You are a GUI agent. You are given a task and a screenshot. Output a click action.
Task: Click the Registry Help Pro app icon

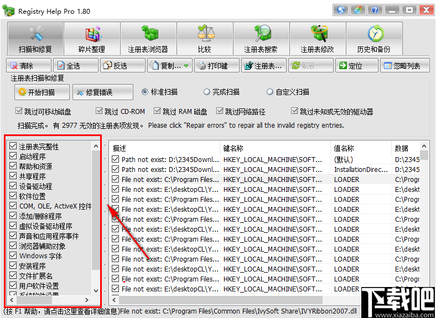point(8,11)
